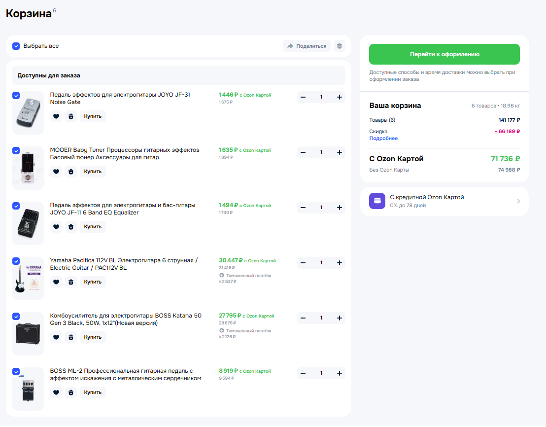Open the Подробнее discount details link

383,139
